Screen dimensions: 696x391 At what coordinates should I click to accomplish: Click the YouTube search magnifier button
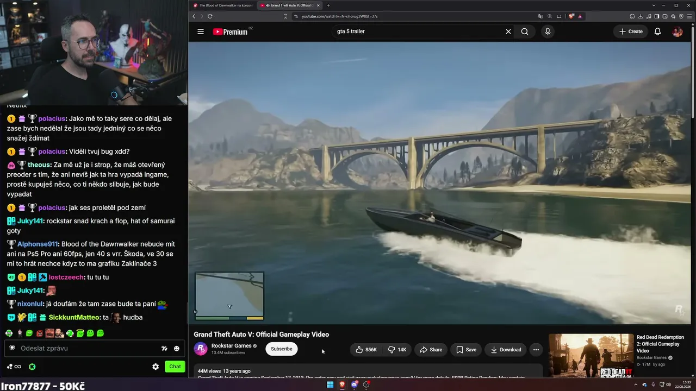tap(525, 31)
